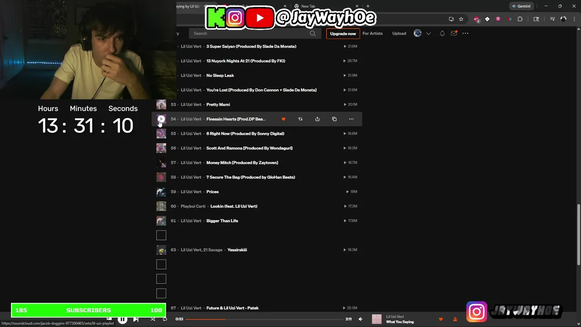Open track Lookin (feat. Lil Uzi Vert)
Screen dimensions: 581x327
coord(234,206)
